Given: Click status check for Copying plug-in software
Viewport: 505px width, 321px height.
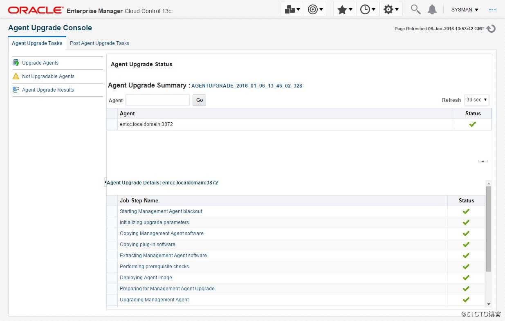Looking at the screenshot, I should pos(466,245).
